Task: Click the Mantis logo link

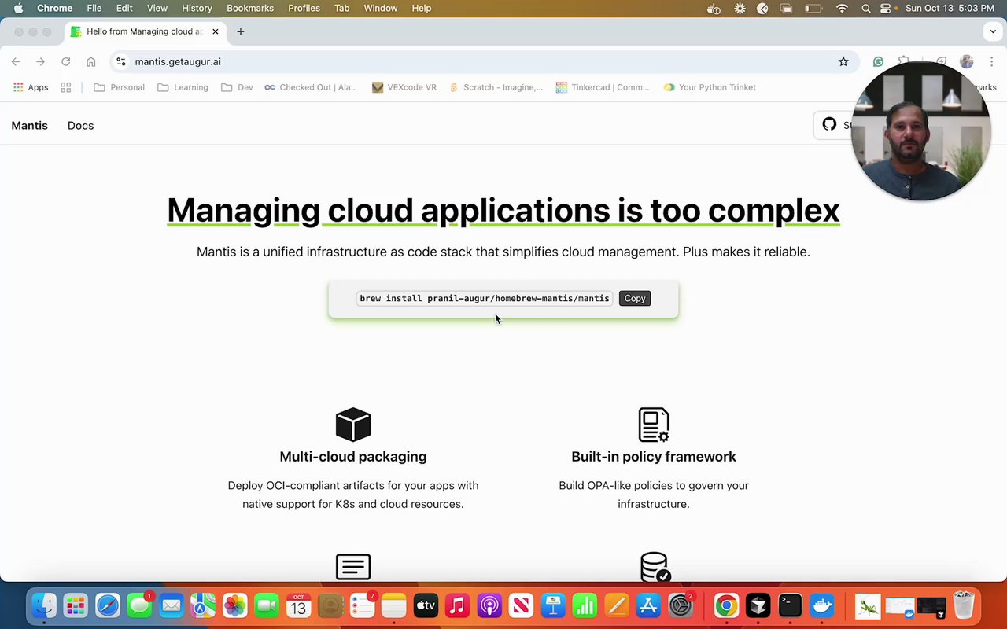Action: pos(29,126)
